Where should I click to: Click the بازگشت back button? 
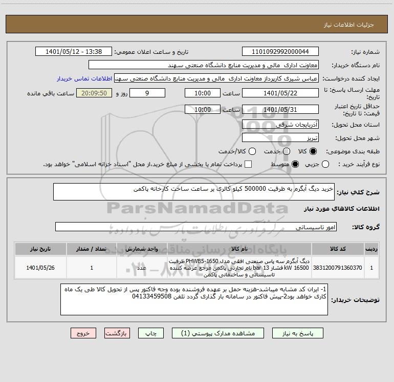(117, 333)
